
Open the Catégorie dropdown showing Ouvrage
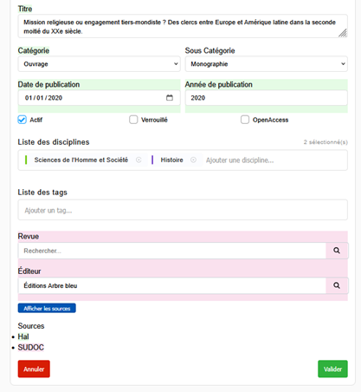coord(99,64)
